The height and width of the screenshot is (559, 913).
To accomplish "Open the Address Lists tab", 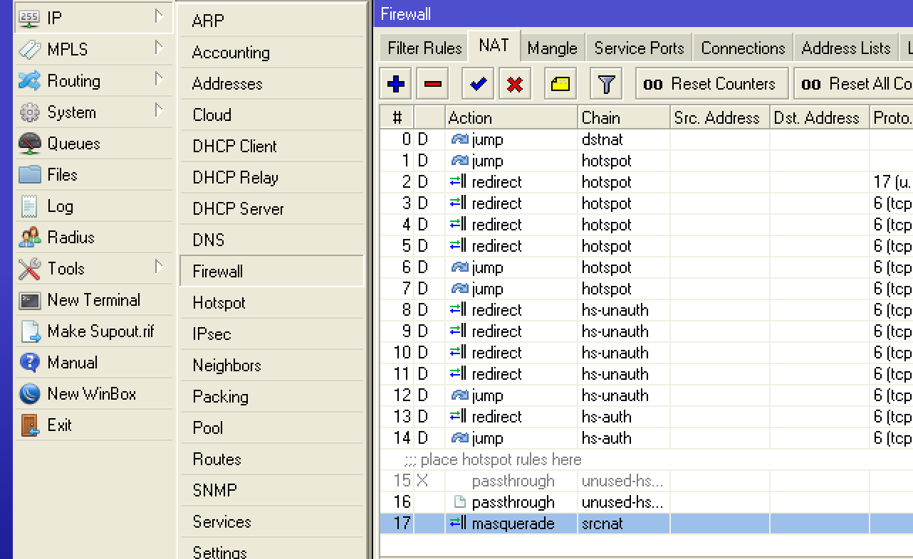I will [x=846, y=48].
